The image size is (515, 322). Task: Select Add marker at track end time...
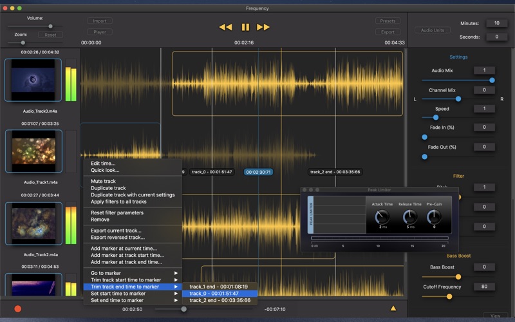coord(133,262)
